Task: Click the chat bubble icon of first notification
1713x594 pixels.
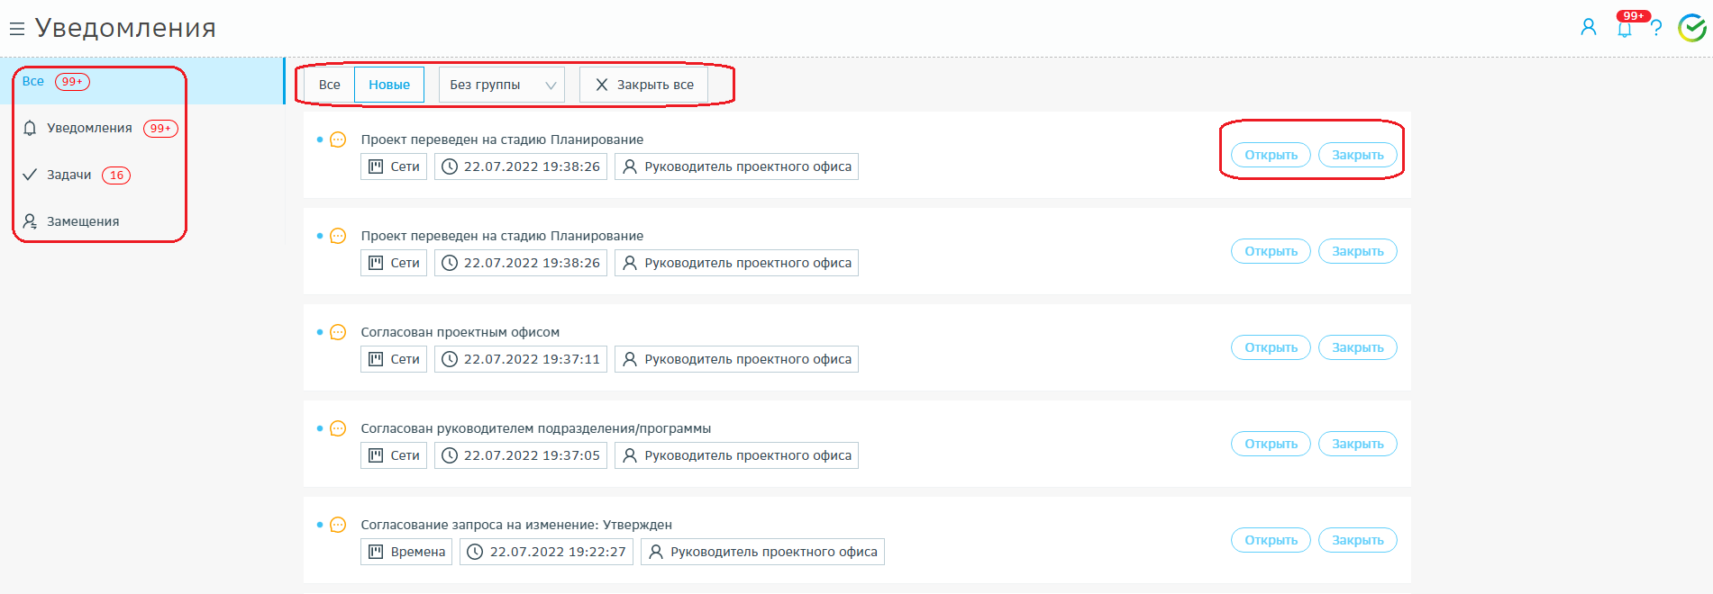Action: click(338, 139)
